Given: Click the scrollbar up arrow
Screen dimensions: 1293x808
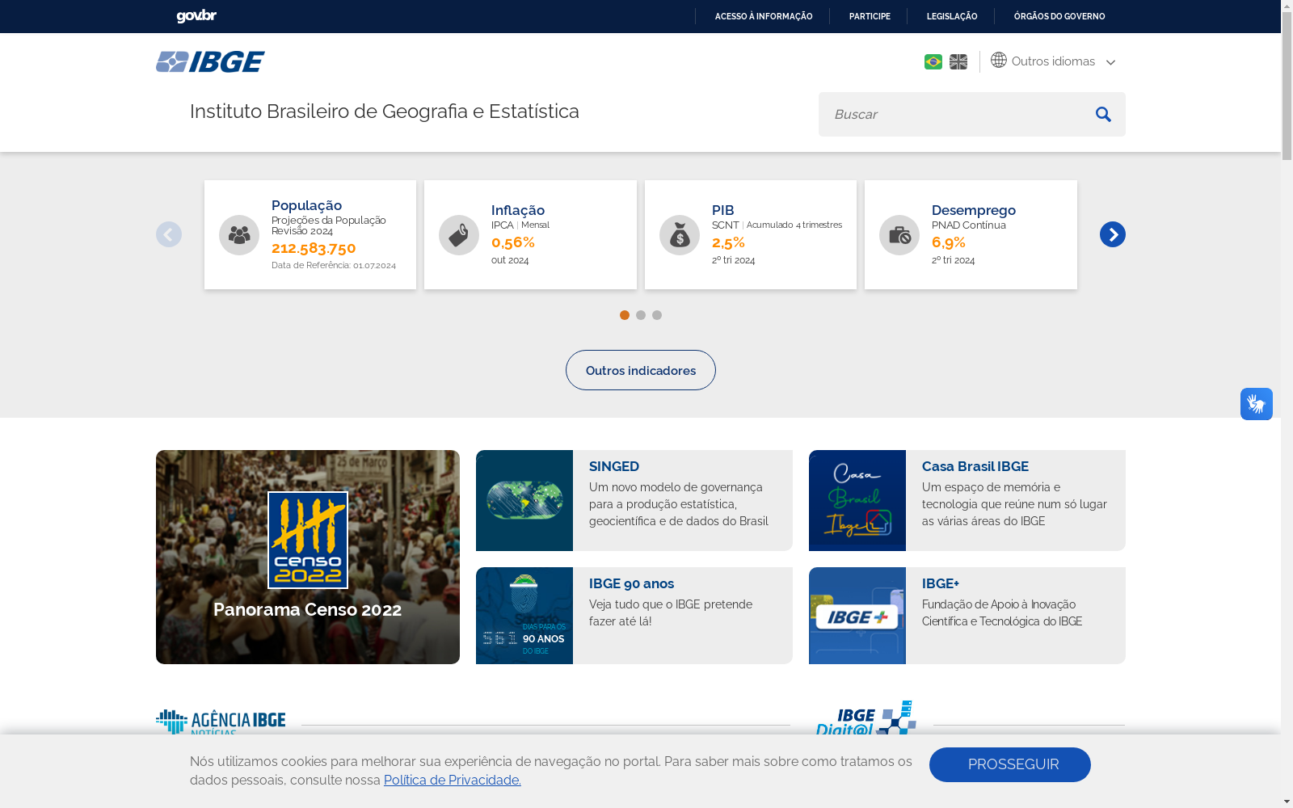Looking at the screenshot, I should click(1287, 6).
